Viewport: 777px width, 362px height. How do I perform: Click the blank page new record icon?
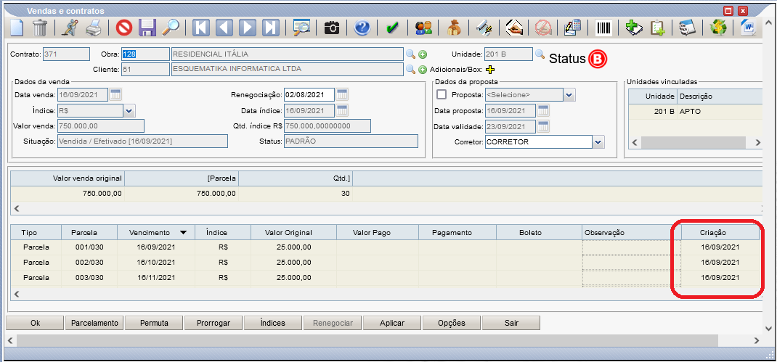[17, 28]
